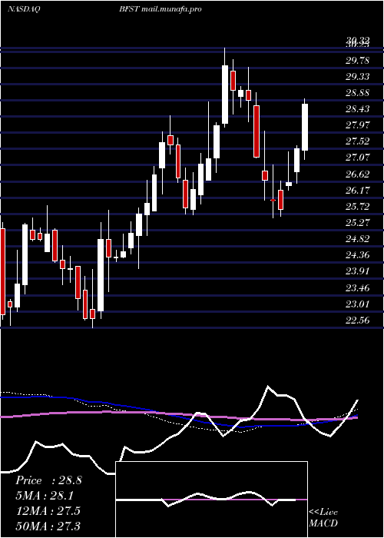Click inside the MACD inset chart box
Image resolution: width=384 pixels, height=538 pixels.
click(x=211, y=500)
